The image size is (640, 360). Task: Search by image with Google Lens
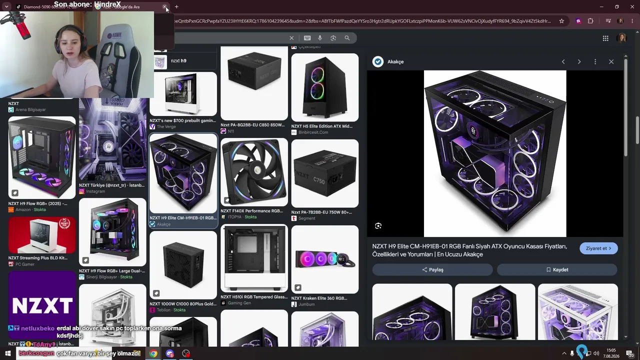pyautogui.click(x=333, y=38)
